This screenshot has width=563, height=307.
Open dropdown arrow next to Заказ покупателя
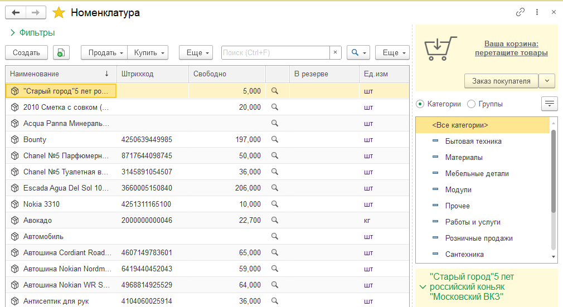[547, 81]
